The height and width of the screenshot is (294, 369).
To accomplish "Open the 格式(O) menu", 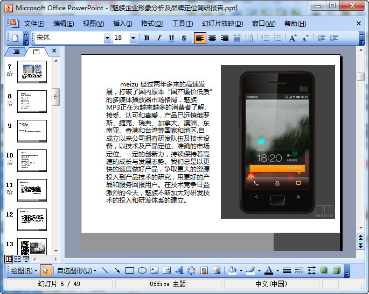I will pyautogui.click(x=152, y=24).
